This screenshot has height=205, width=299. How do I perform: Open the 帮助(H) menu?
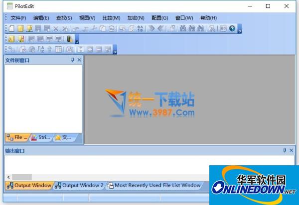pos(208,18)
